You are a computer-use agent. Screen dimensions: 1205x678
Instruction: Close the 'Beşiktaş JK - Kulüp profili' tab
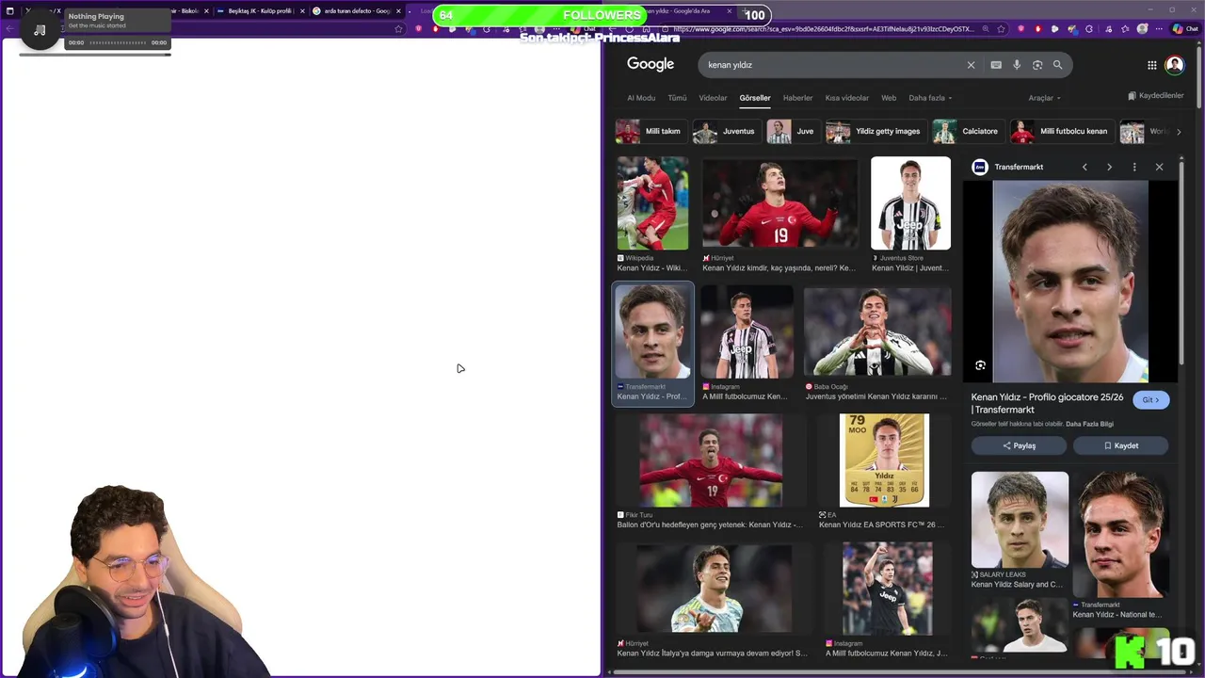point(302,11)
